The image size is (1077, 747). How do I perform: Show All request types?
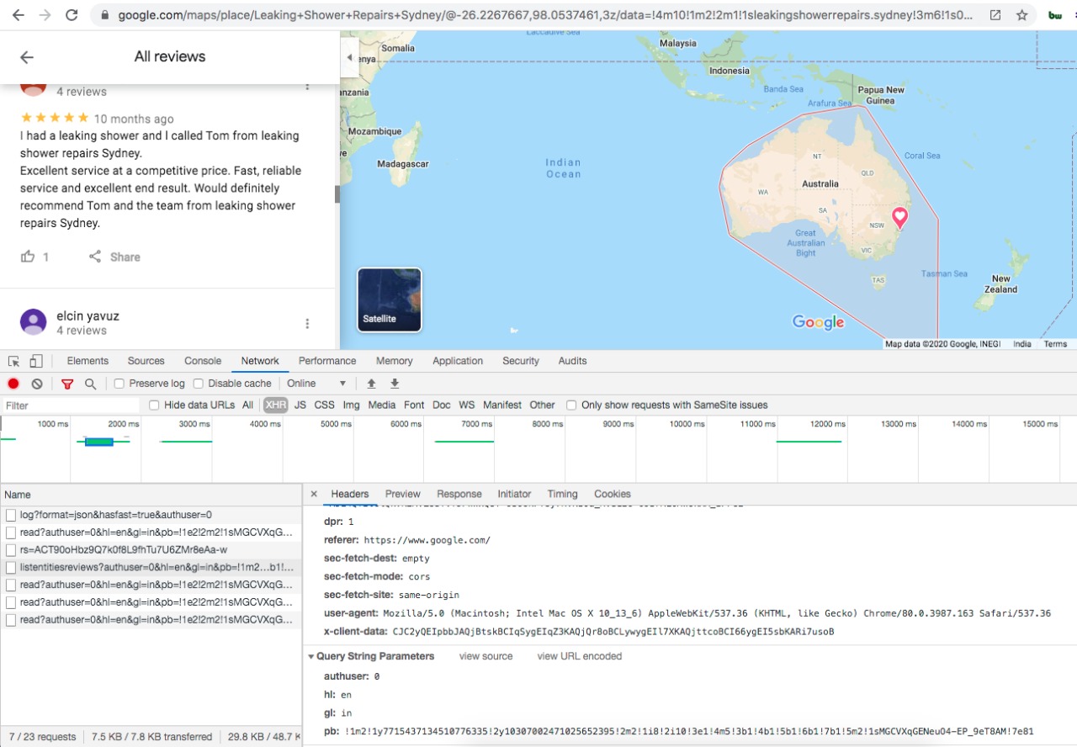coord(247,405)
